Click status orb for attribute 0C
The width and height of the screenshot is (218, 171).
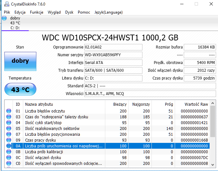(9, 157)
